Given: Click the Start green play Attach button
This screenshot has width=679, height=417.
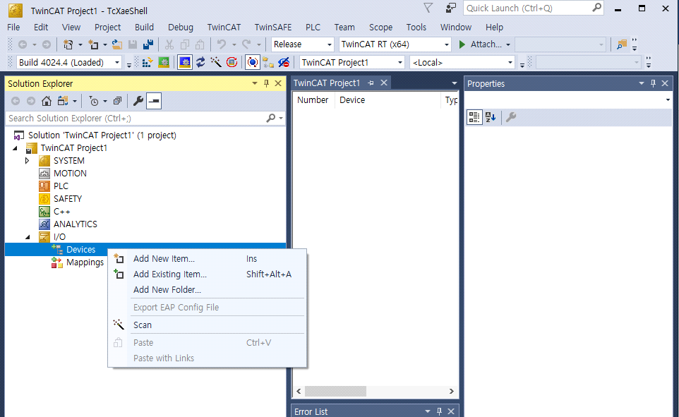Looking at the screenshot, I should click(x=481, y=44).
